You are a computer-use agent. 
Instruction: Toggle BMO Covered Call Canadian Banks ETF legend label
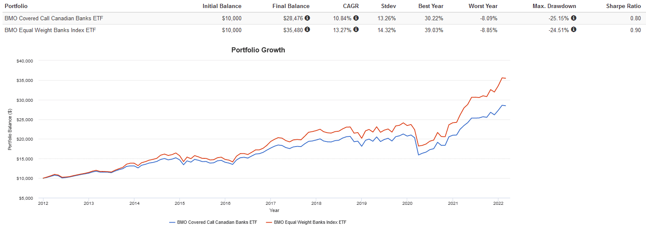(218, 222)
